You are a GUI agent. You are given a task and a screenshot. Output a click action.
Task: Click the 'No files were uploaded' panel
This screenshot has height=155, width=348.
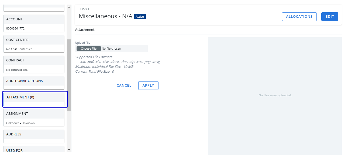tap(275, 95)
